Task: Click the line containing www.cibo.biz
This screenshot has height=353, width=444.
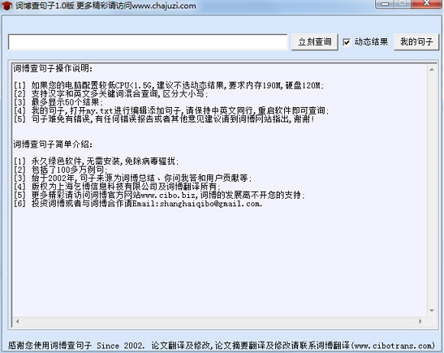Action: tap(159, 195)
